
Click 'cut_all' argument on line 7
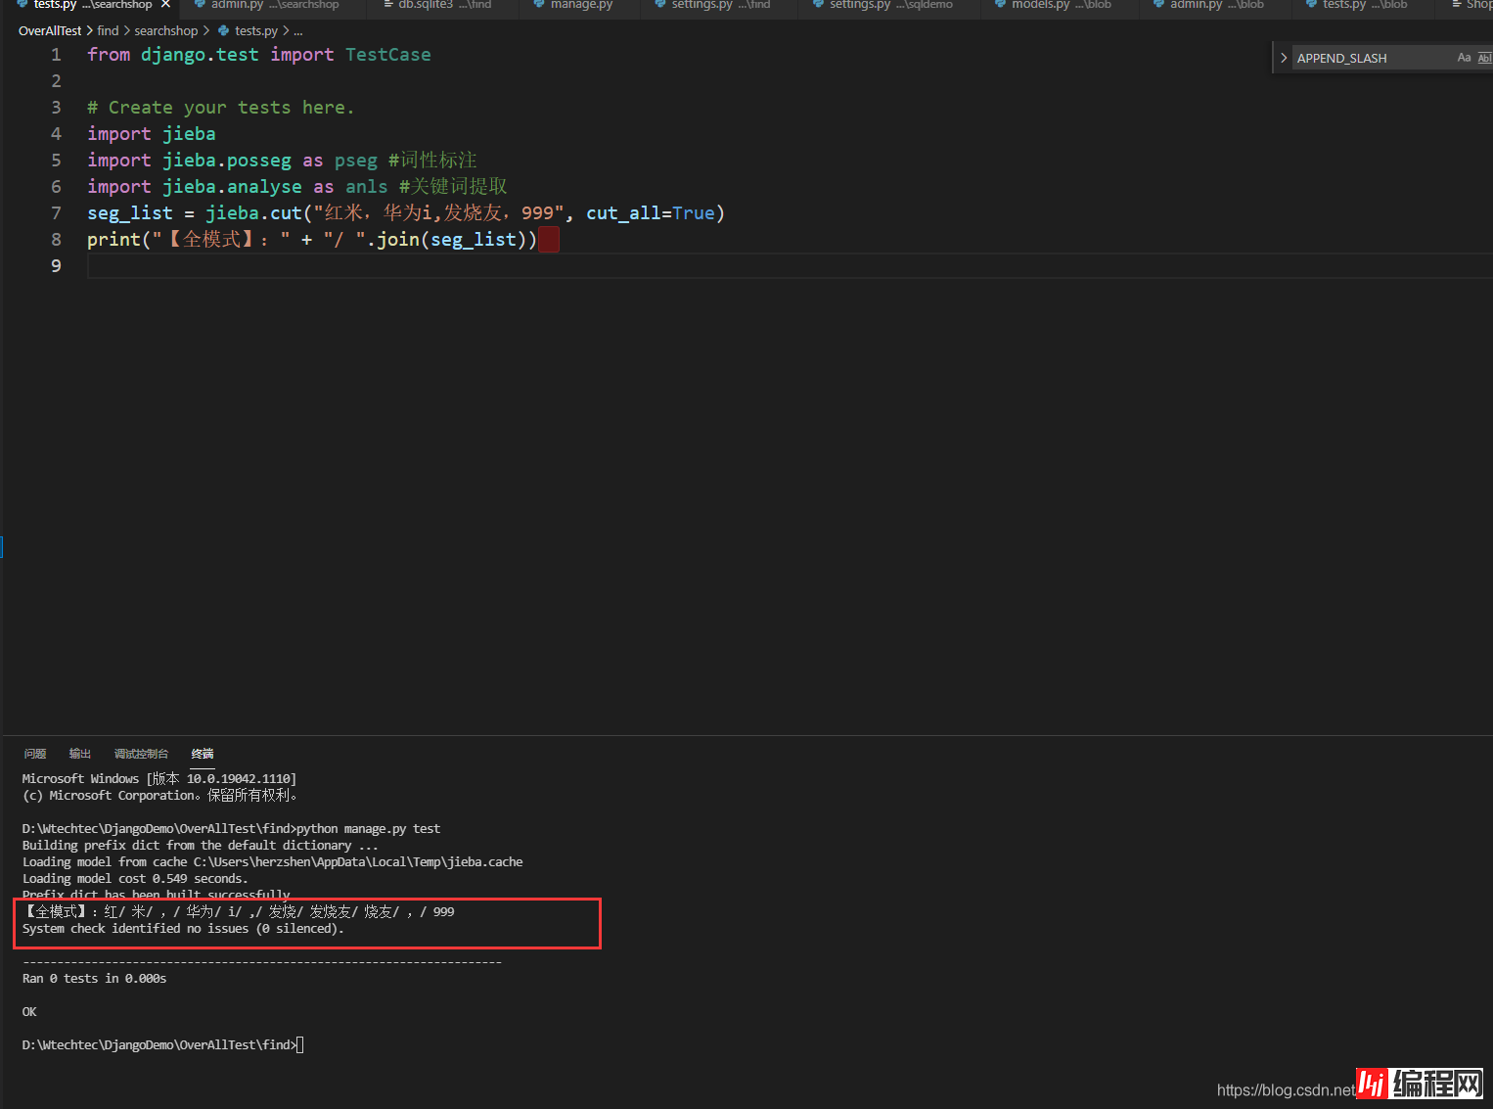[623, 212]
